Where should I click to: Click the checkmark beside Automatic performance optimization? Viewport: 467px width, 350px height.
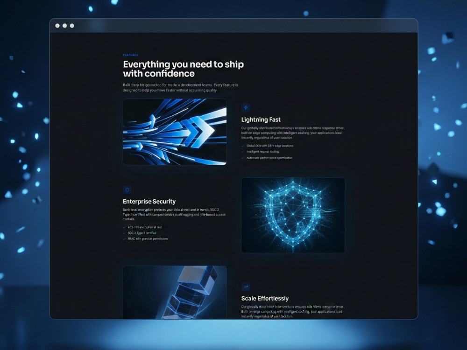pyautogui.click(x=243, y=158)
